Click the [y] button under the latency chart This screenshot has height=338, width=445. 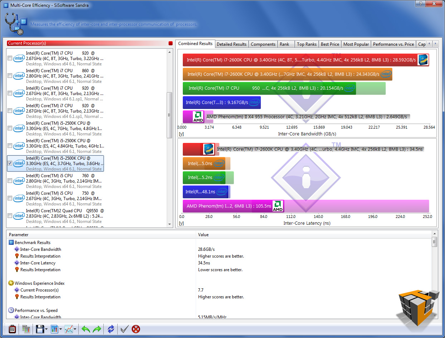(x=181, y=223)
